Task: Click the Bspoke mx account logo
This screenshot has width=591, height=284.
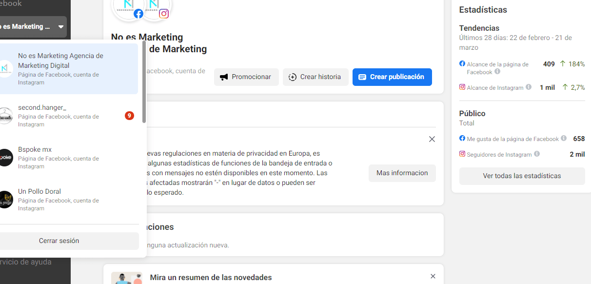Action: pos(5,158)
